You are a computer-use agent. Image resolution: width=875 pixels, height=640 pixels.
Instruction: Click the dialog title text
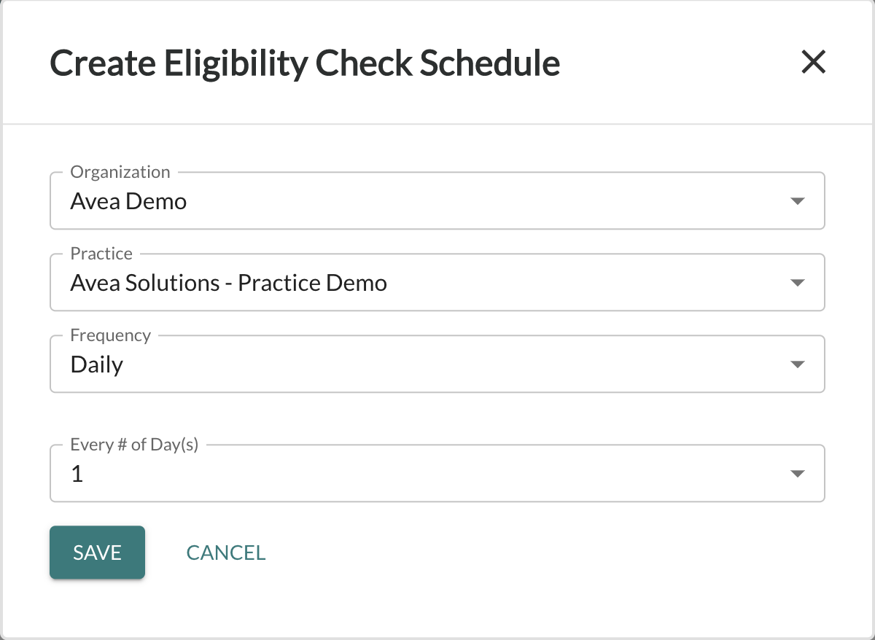pos(304,63)
